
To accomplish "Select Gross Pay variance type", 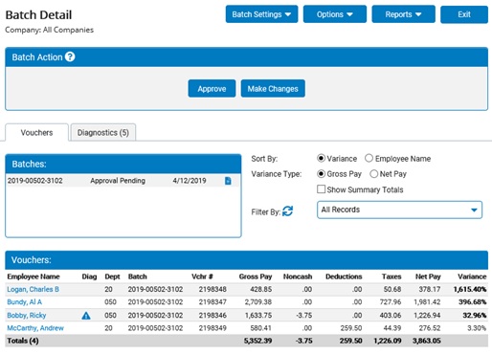I will (321, 174).
